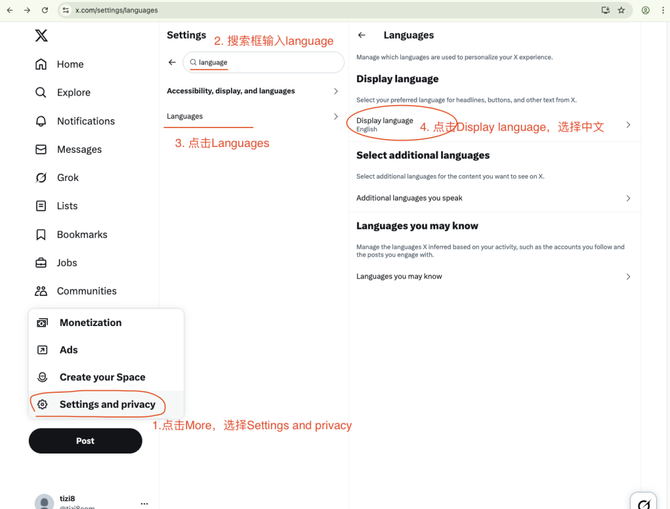
Task: Click the X logo icon
Action: point(41,35)
